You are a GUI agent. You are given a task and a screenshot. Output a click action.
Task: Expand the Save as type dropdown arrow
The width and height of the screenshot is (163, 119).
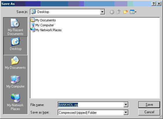pos(126,112)
